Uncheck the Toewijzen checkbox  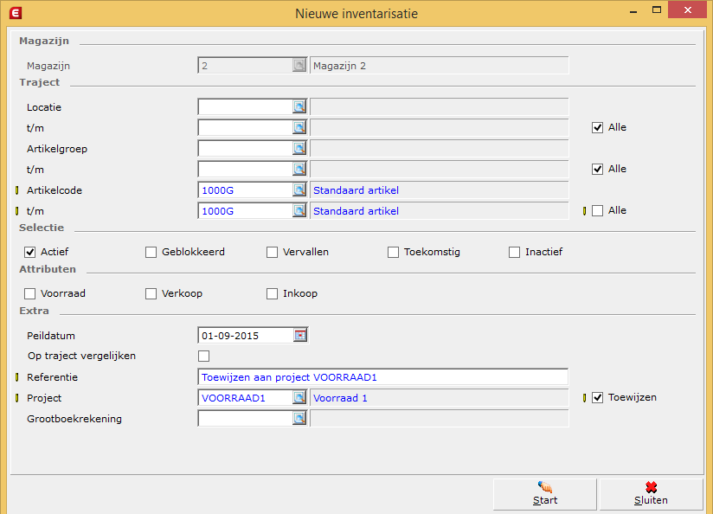598,397
